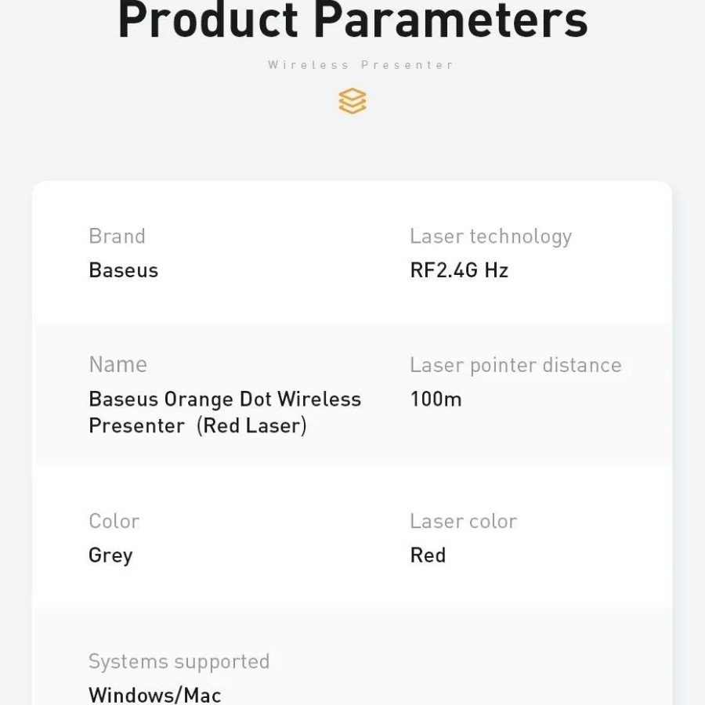Click the (Red Laser) text in name
Image resolution: width=705 pixels, height=705 pixels.
(x=251, y=426)
